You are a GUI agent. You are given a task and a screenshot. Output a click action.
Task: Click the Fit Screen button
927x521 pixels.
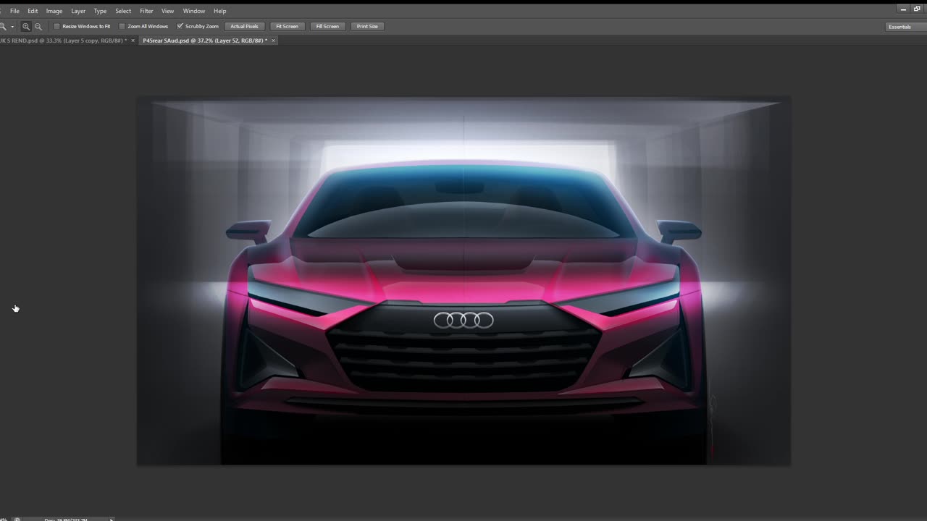pyautogui.click(x=287, y=26)
